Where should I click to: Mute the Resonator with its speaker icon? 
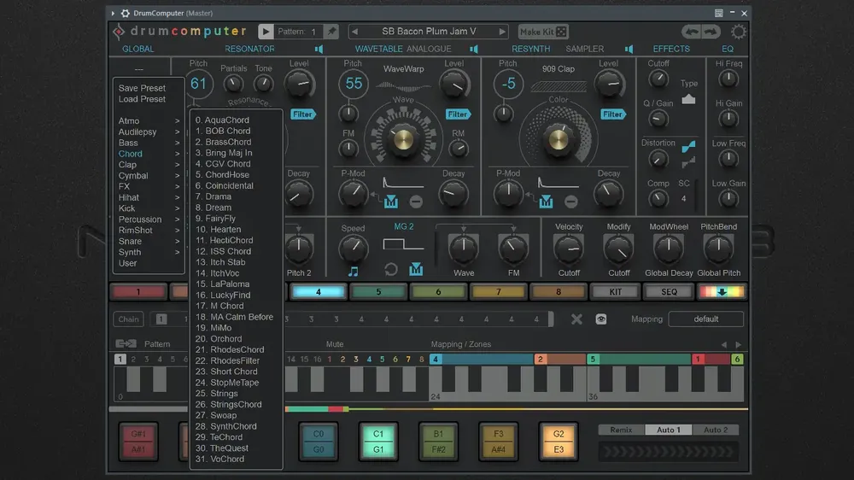pos(319,49)
